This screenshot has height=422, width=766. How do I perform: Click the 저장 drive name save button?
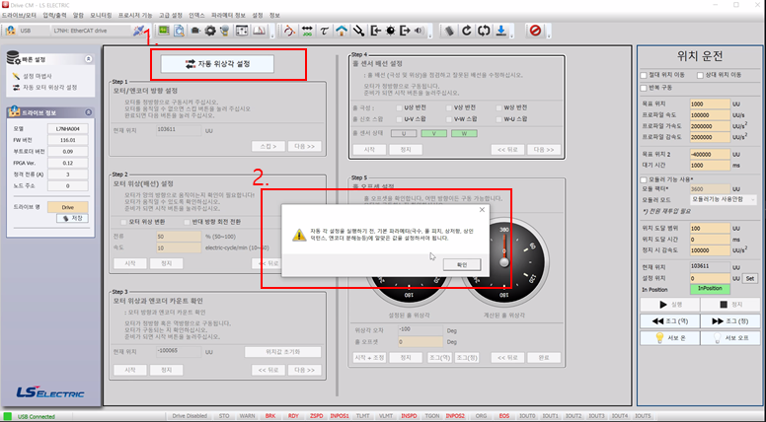pos(72,218)
